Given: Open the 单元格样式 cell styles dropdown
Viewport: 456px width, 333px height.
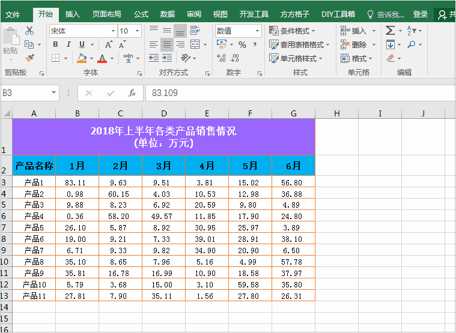Looking at the screenshot, I should tap(296, 58).
